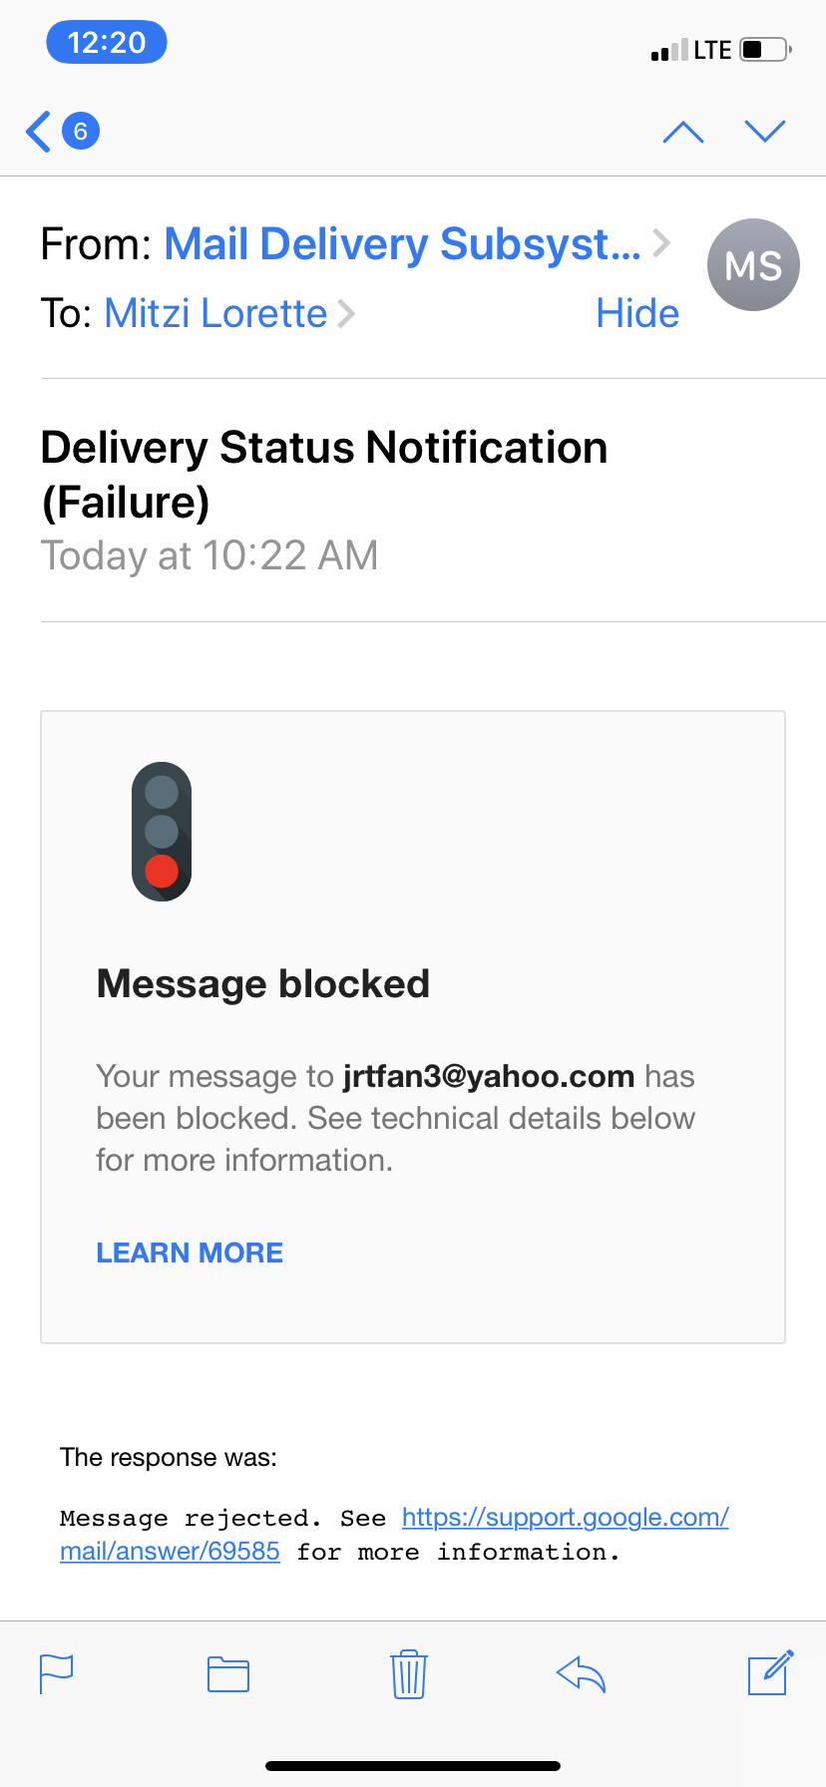Open the Mail Delivery Subsystem sender name

[x=402, y=244]
